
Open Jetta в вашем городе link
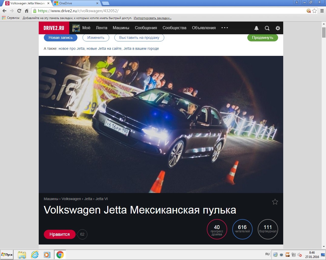141,48
